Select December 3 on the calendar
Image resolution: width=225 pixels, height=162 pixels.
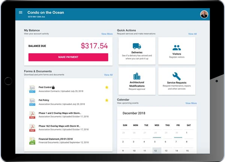pos(133,142)
